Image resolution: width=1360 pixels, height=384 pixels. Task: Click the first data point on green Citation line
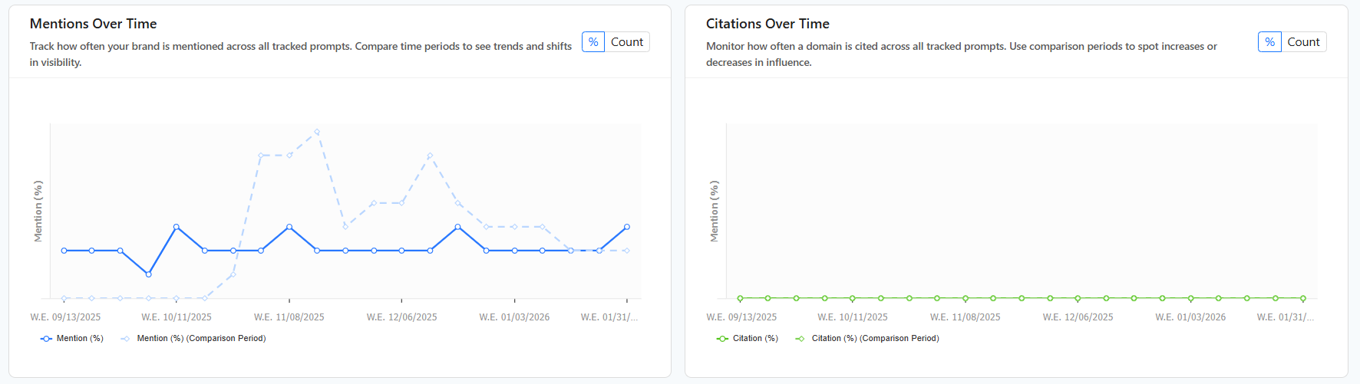740,298
